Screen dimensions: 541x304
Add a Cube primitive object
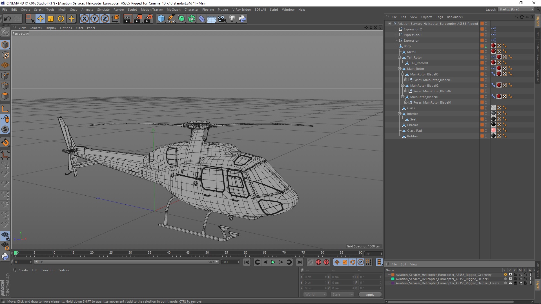(161, 19)
